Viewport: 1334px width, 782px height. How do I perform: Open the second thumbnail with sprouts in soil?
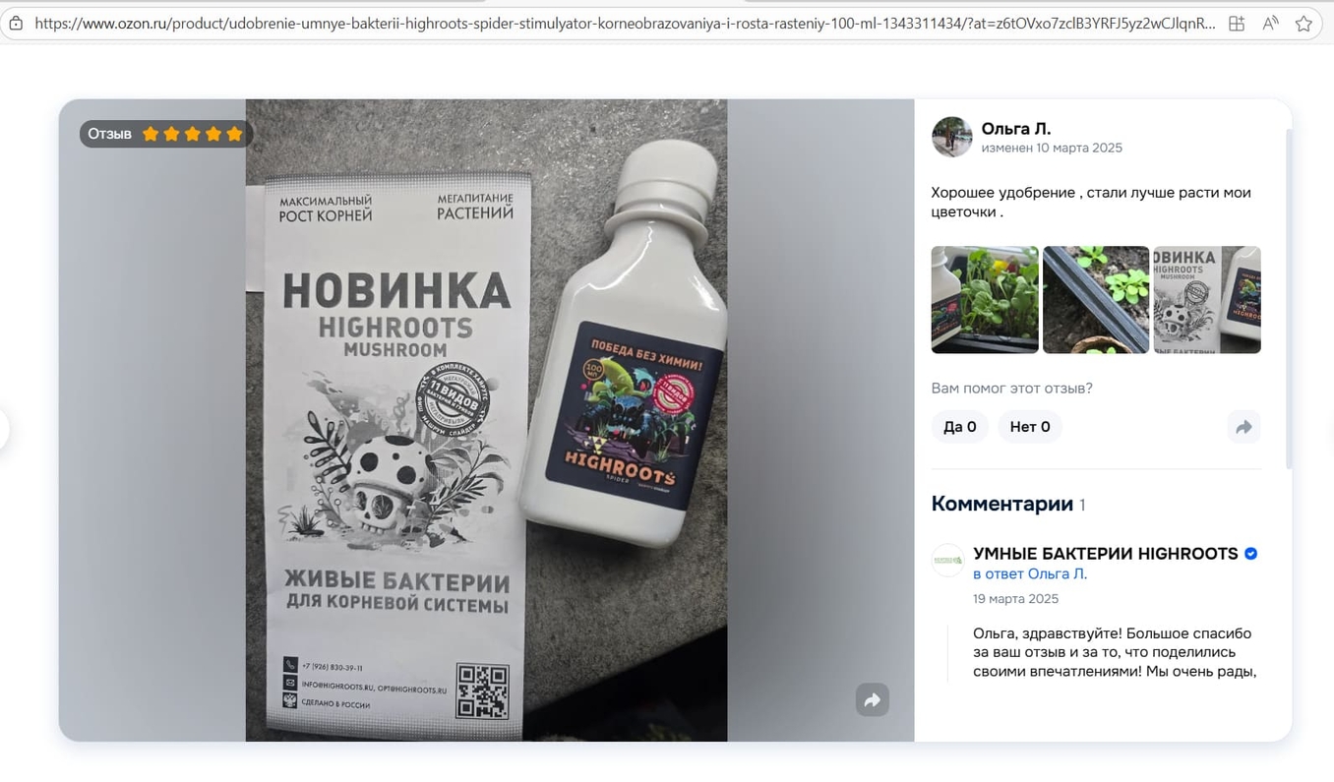tap(1095, 300)
